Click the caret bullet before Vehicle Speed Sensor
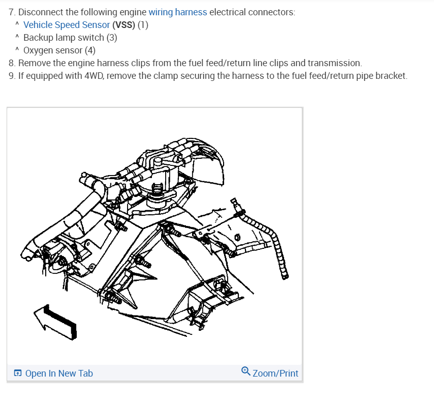Viewport: 434px width, 401px height. point(17,24)
